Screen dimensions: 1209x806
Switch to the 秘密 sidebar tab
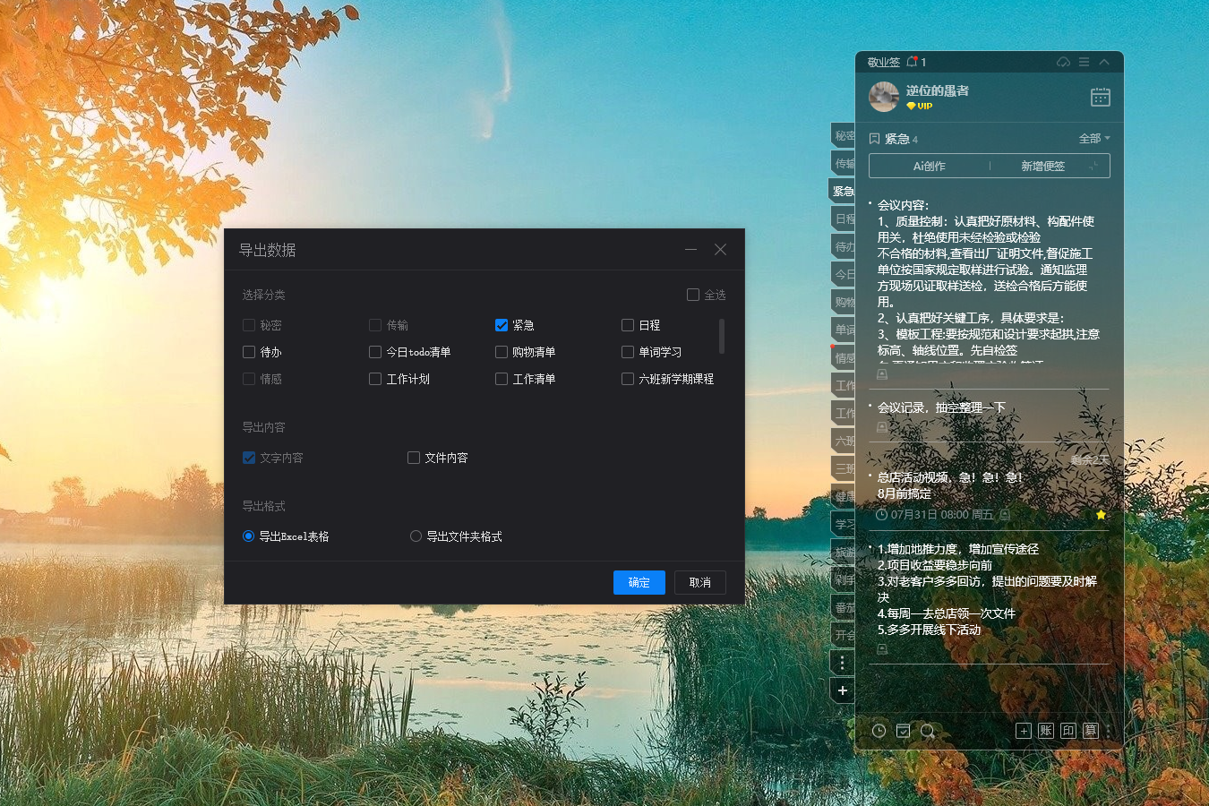coord(843,135)
